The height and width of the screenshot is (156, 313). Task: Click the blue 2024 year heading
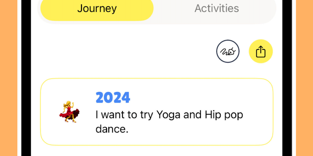click(113, 97)
